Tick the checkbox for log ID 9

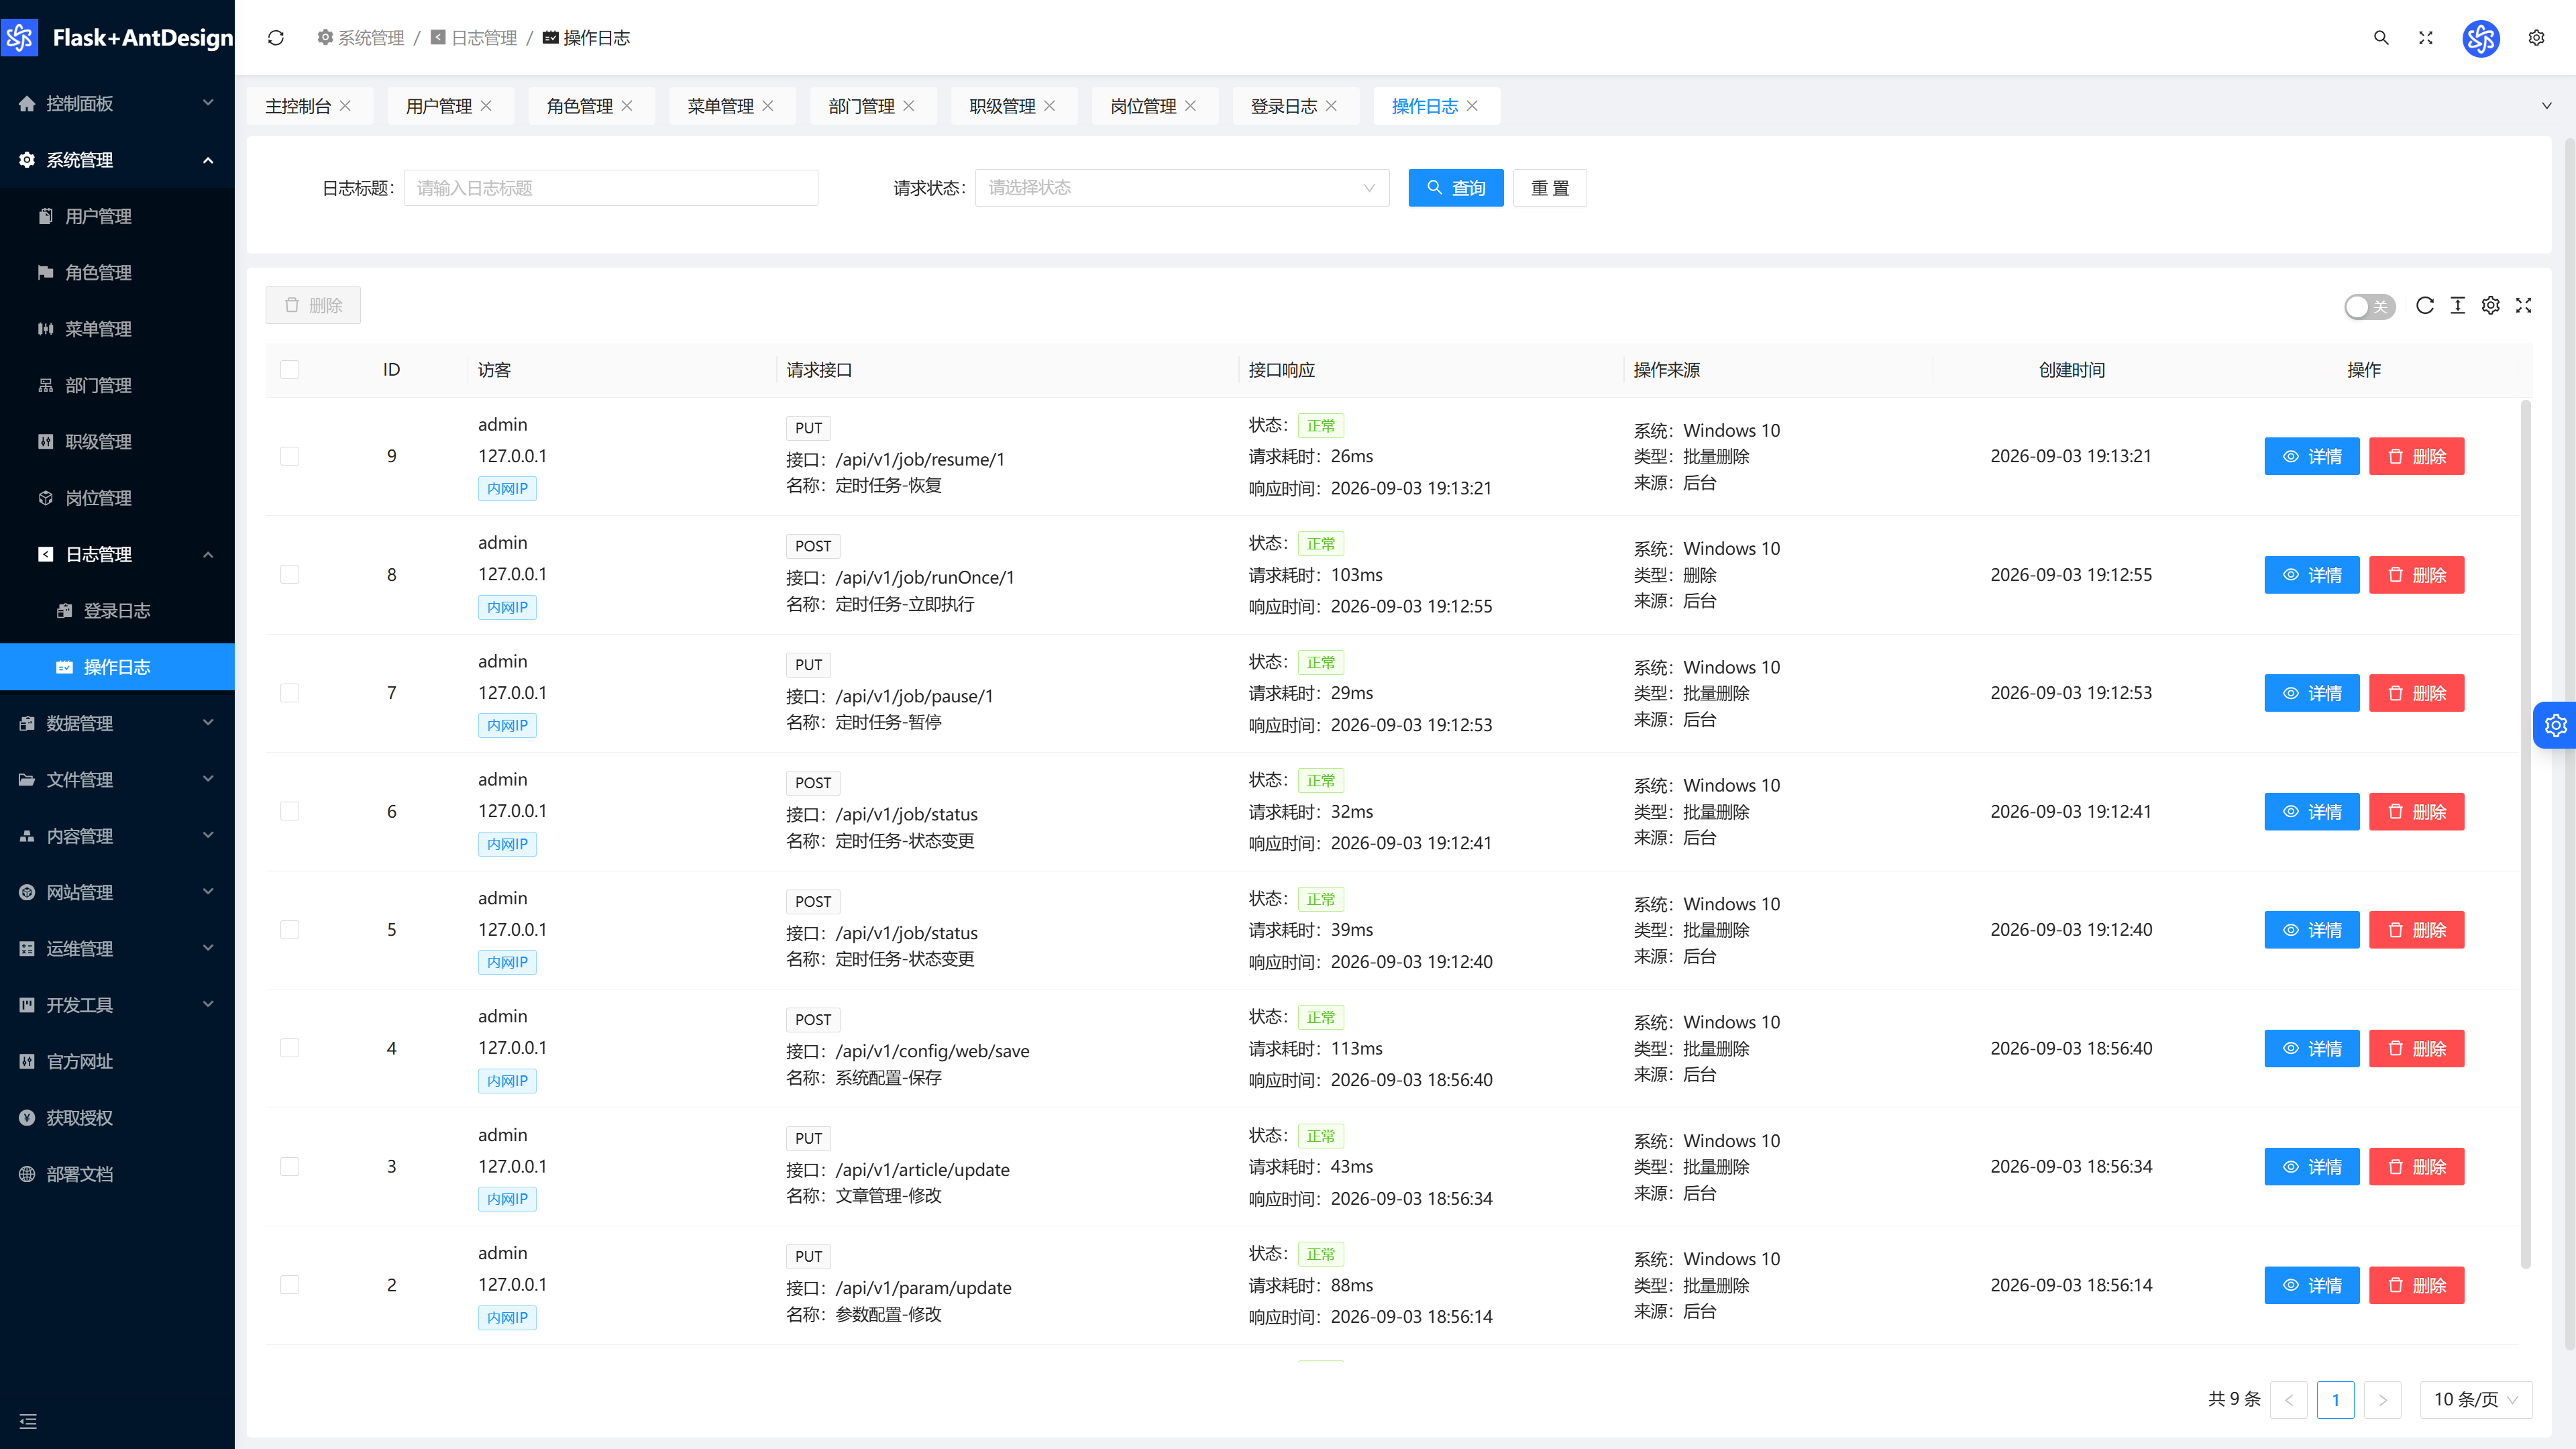(290, 456)
